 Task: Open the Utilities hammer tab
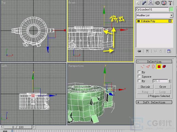tap(170, 3)
